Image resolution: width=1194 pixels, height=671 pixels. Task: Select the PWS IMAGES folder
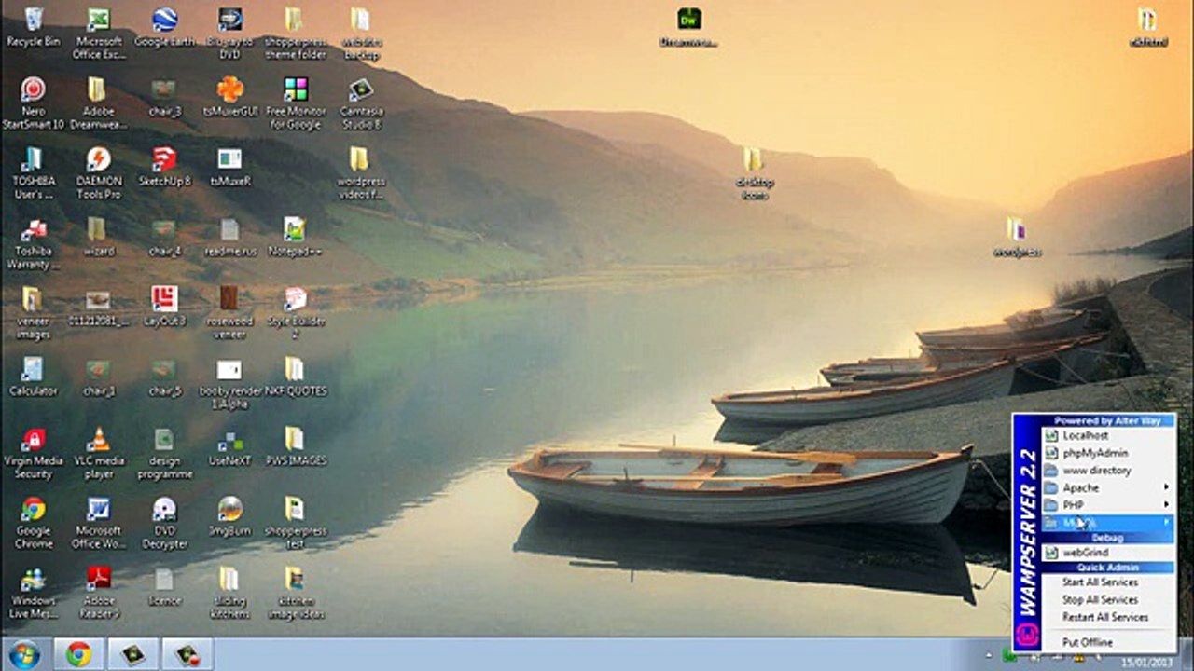[295, 446]
